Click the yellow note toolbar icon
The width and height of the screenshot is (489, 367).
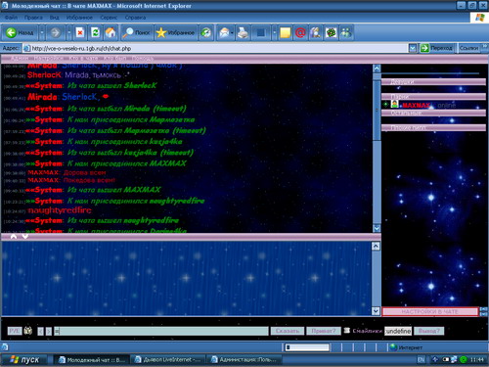pos(285,32)
